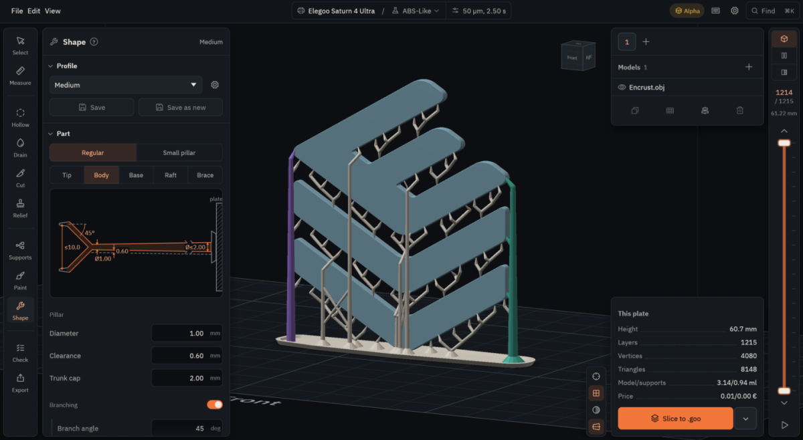
Task: Open the Edit menu
Action: pyautogui.click(x=34, y=11)
